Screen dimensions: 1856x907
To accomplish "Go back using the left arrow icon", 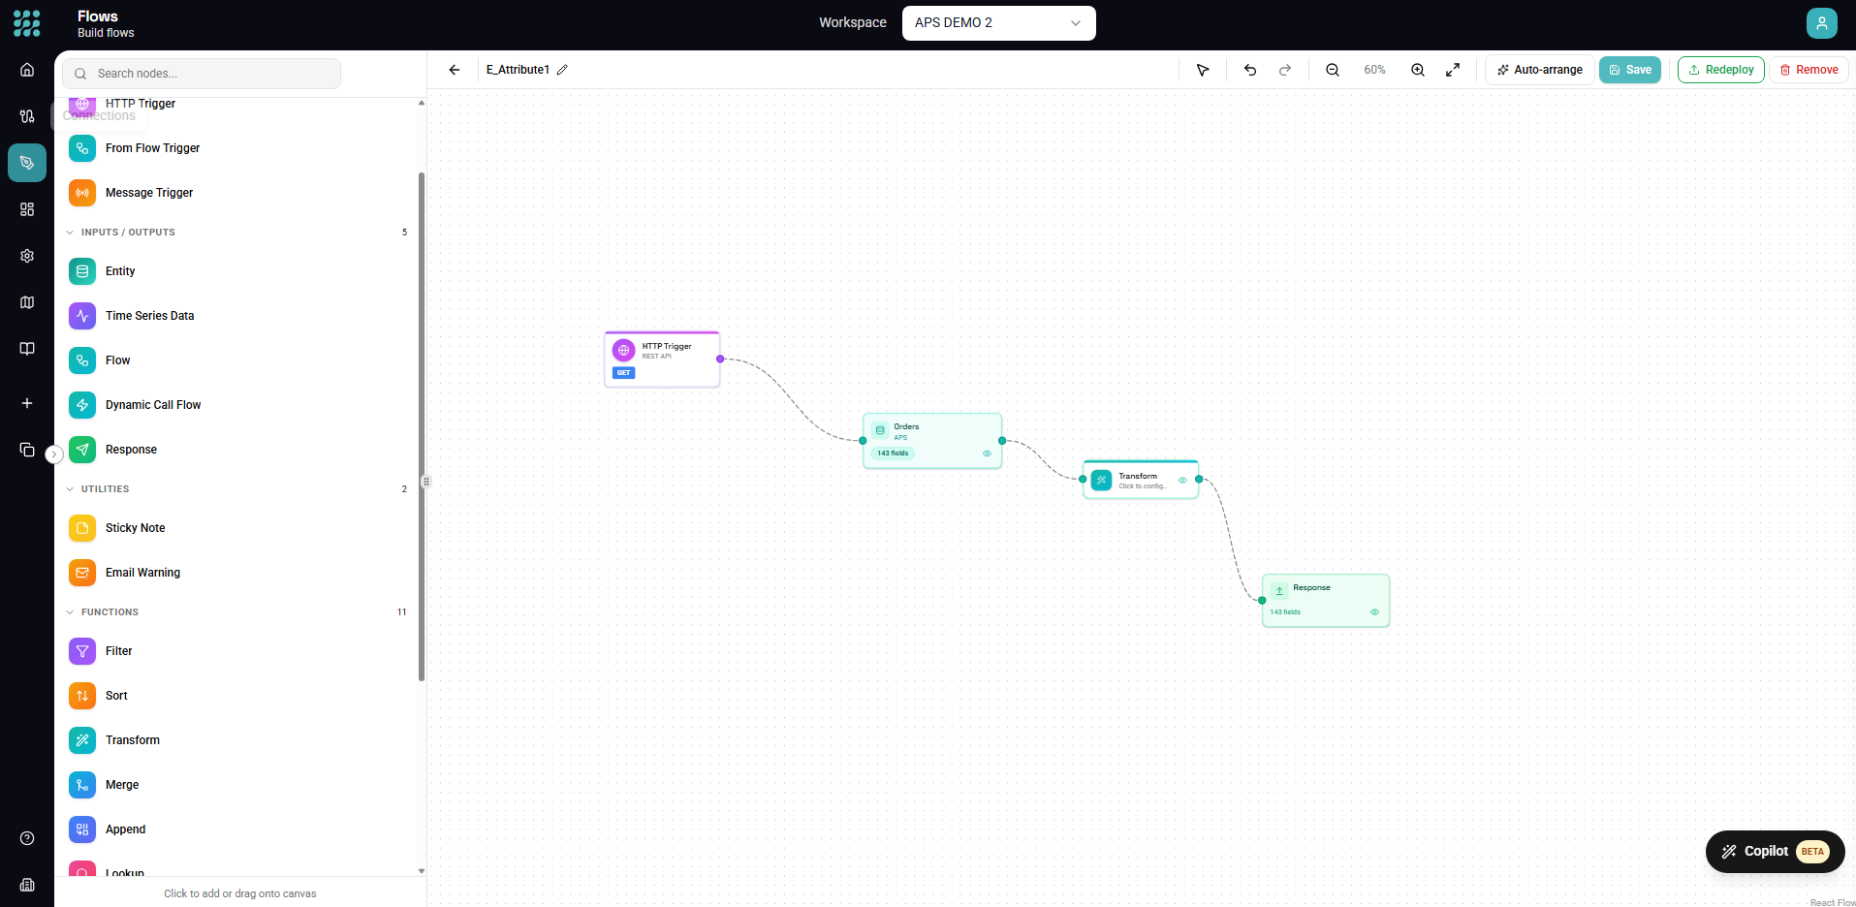I will (455, 70).
